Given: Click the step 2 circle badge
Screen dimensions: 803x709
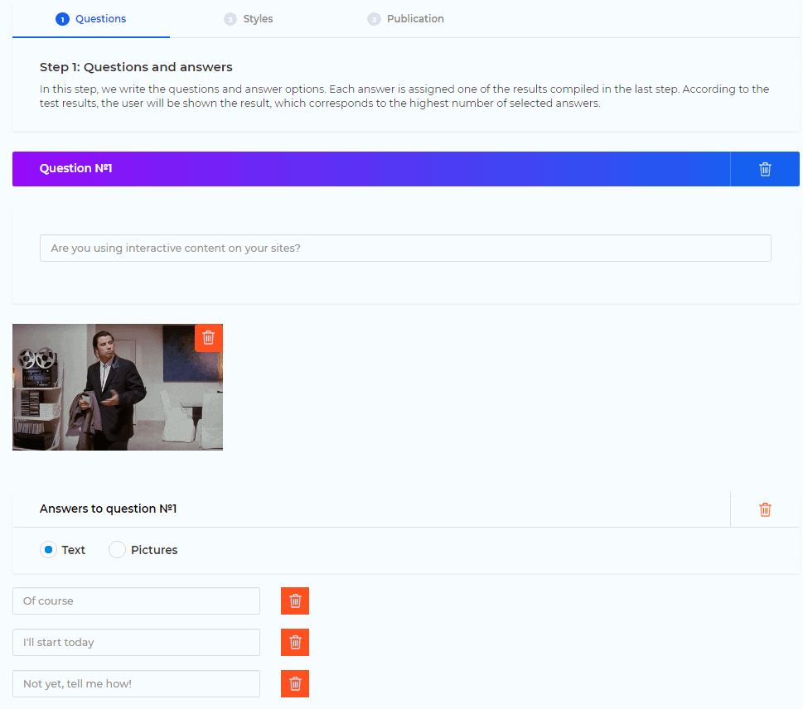Looking at the screenshot, I should coord(230,19).
